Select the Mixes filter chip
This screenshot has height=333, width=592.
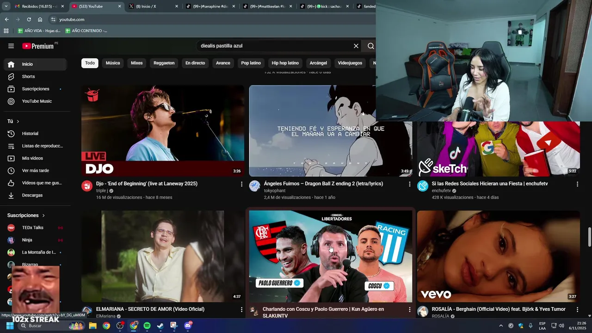click(x=136, y=63)
